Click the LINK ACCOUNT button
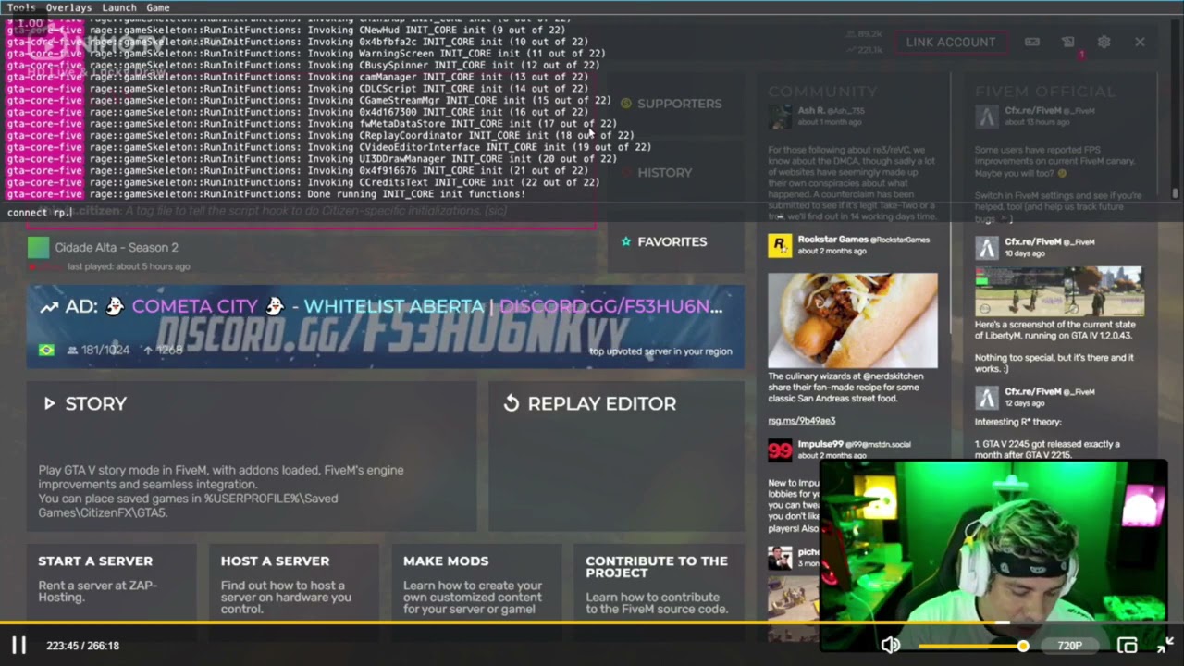Image resolution: width=1184 pixels, height=666 pixels. point(951,43)
